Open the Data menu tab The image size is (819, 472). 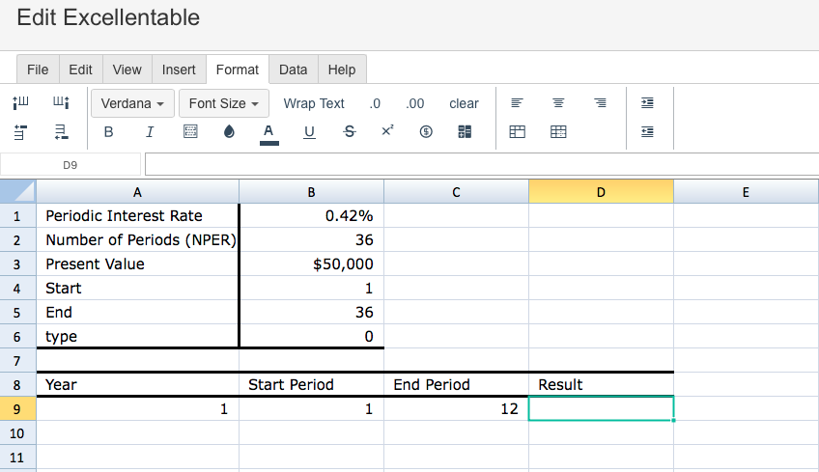(293, 69)
